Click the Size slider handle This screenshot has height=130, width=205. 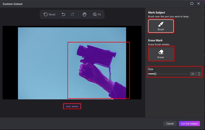pos(155,74)
